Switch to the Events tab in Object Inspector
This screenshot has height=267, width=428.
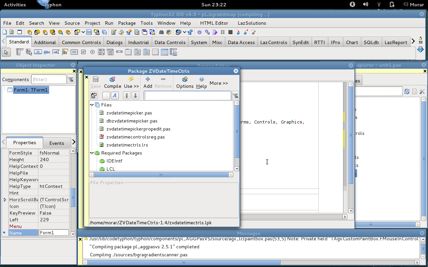coord(57,143)
